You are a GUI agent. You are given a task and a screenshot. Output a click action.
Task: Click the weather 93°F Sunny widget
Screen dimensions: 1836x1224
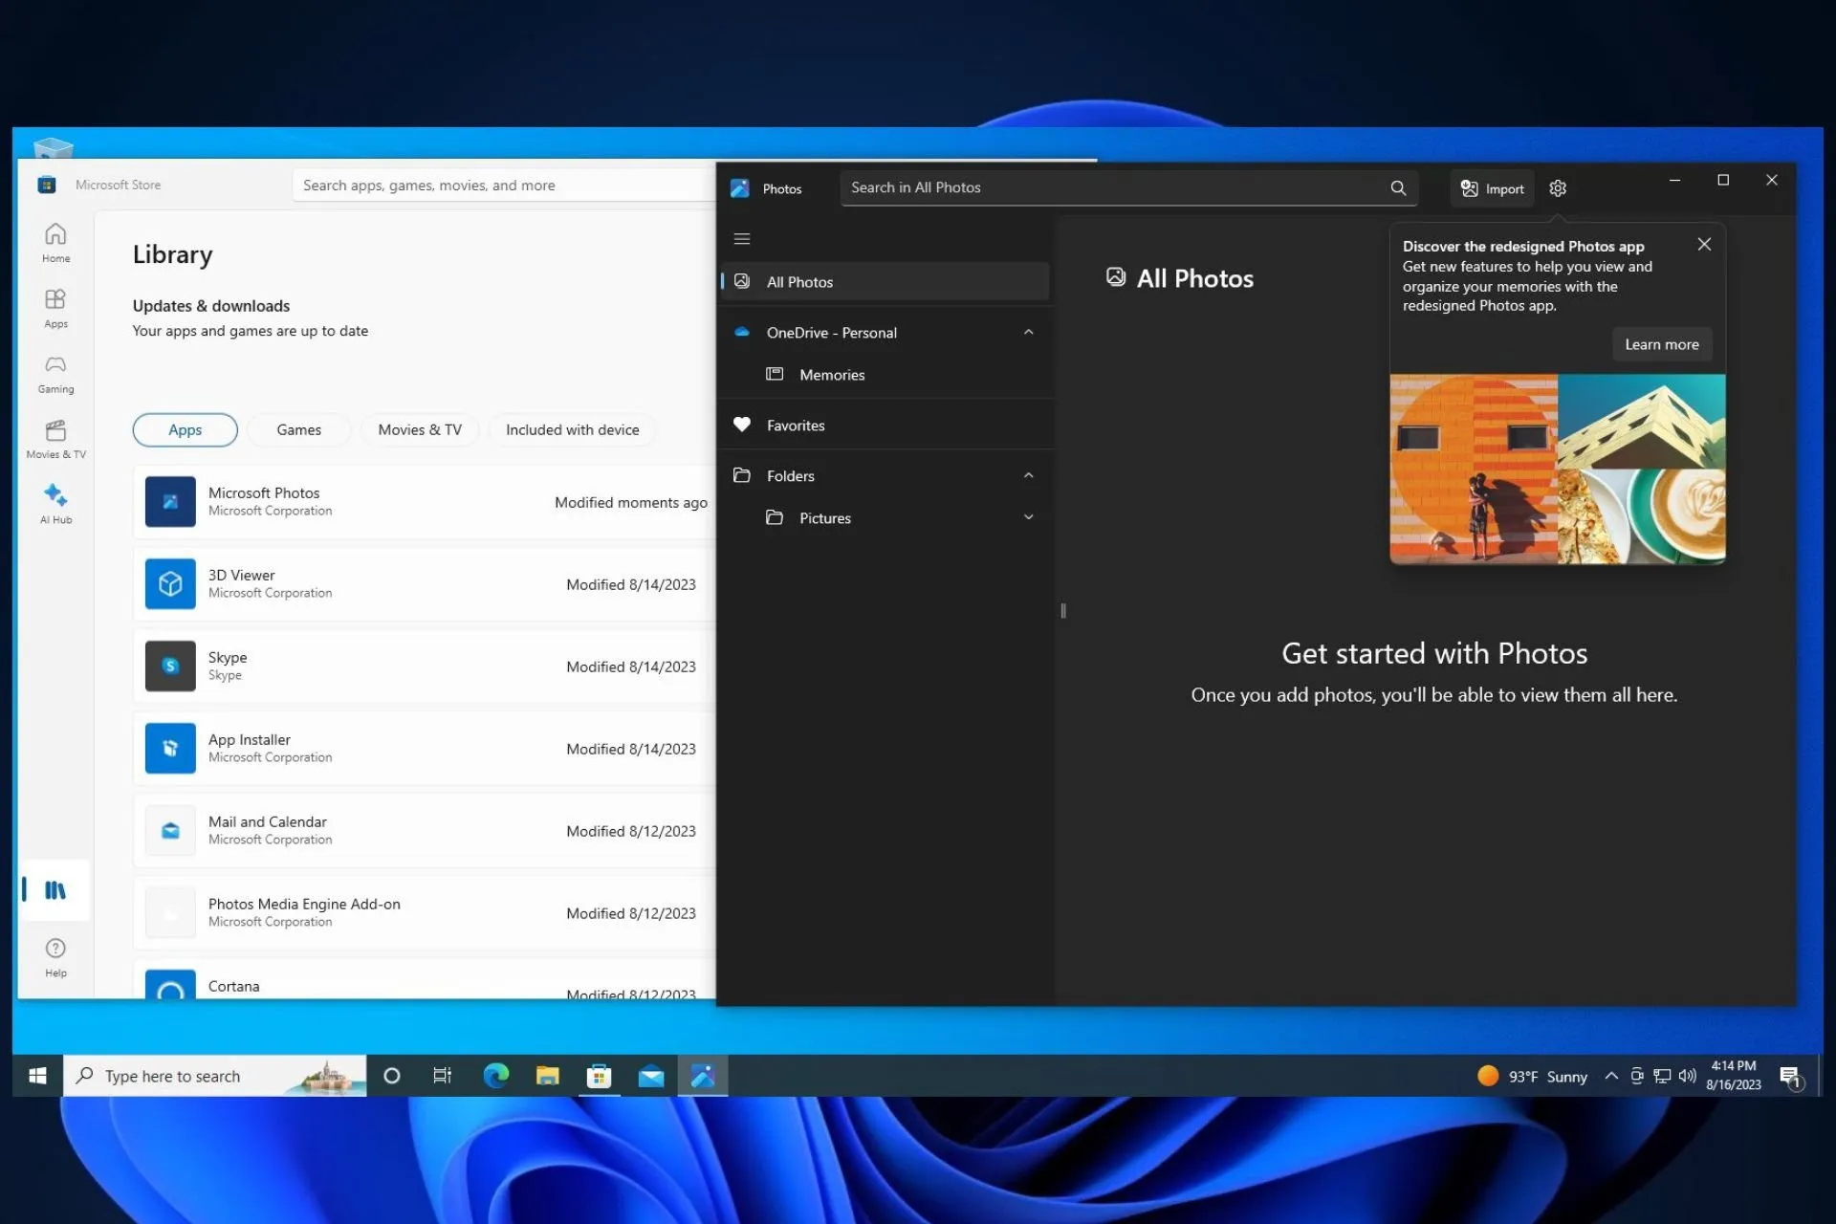[1533, 1076]
